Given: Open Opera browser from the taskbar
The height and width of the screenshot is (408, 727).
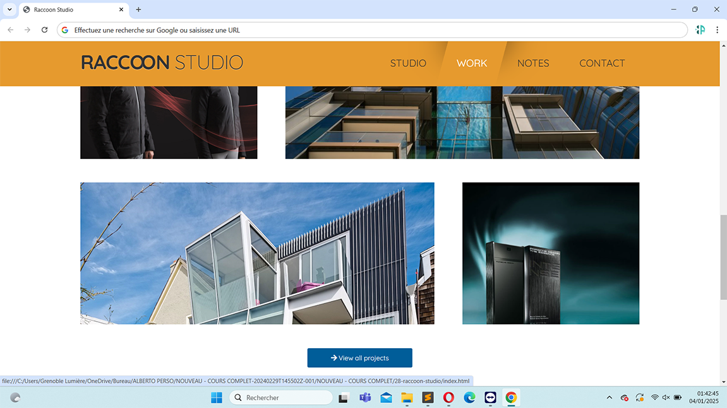Looking at the screenshot, I should point(448,397).
